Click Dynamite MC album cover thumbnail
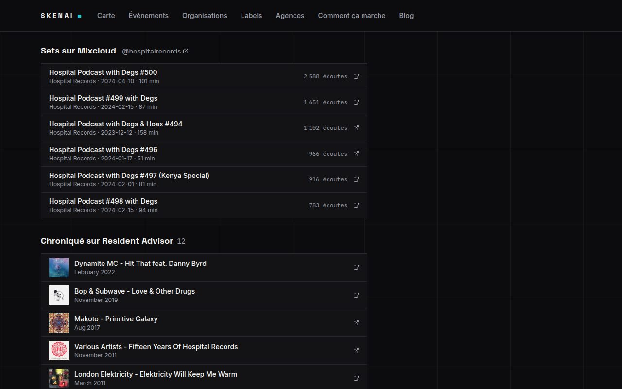The image size is (622, 389). point(59,267)
